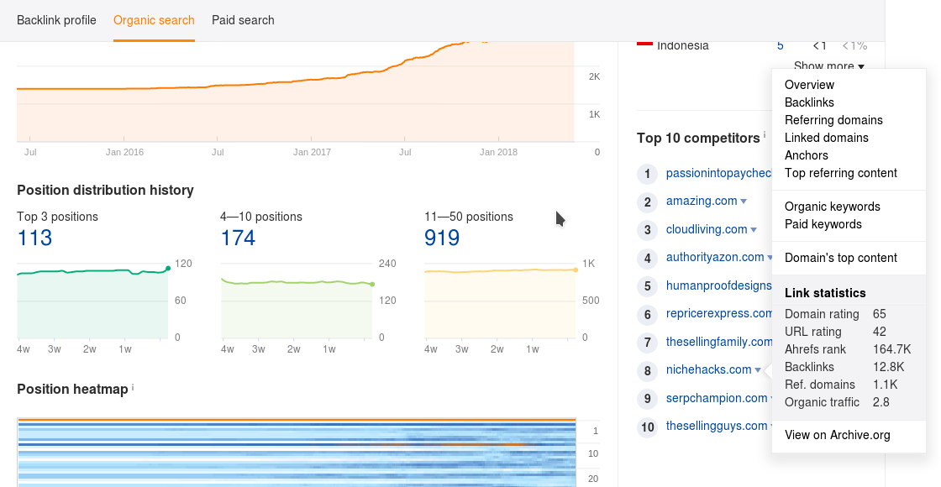Click rank badge 5 beside humanproofdesigns
The image size is (941, 487).
(647, 285)
